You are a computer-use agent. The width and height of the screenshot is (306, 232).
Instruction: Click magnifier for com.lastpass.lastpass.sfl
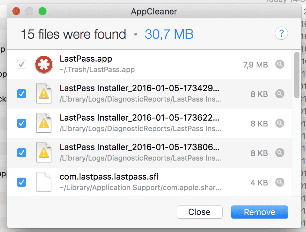pyautogui.click(x=280, y=182)
